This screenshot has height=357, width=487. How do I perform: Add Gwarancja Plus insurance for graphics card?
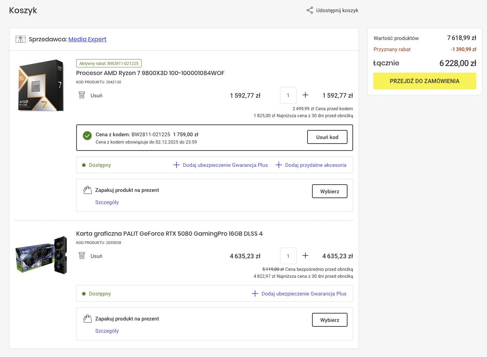(x=299, y=294)
